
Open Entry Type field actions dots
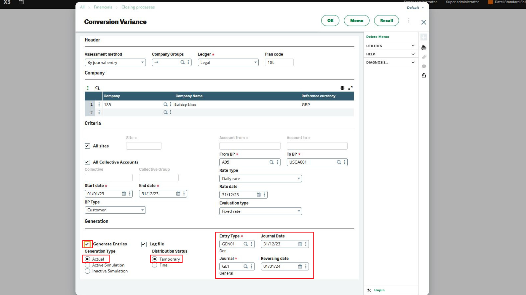[251, 244]
